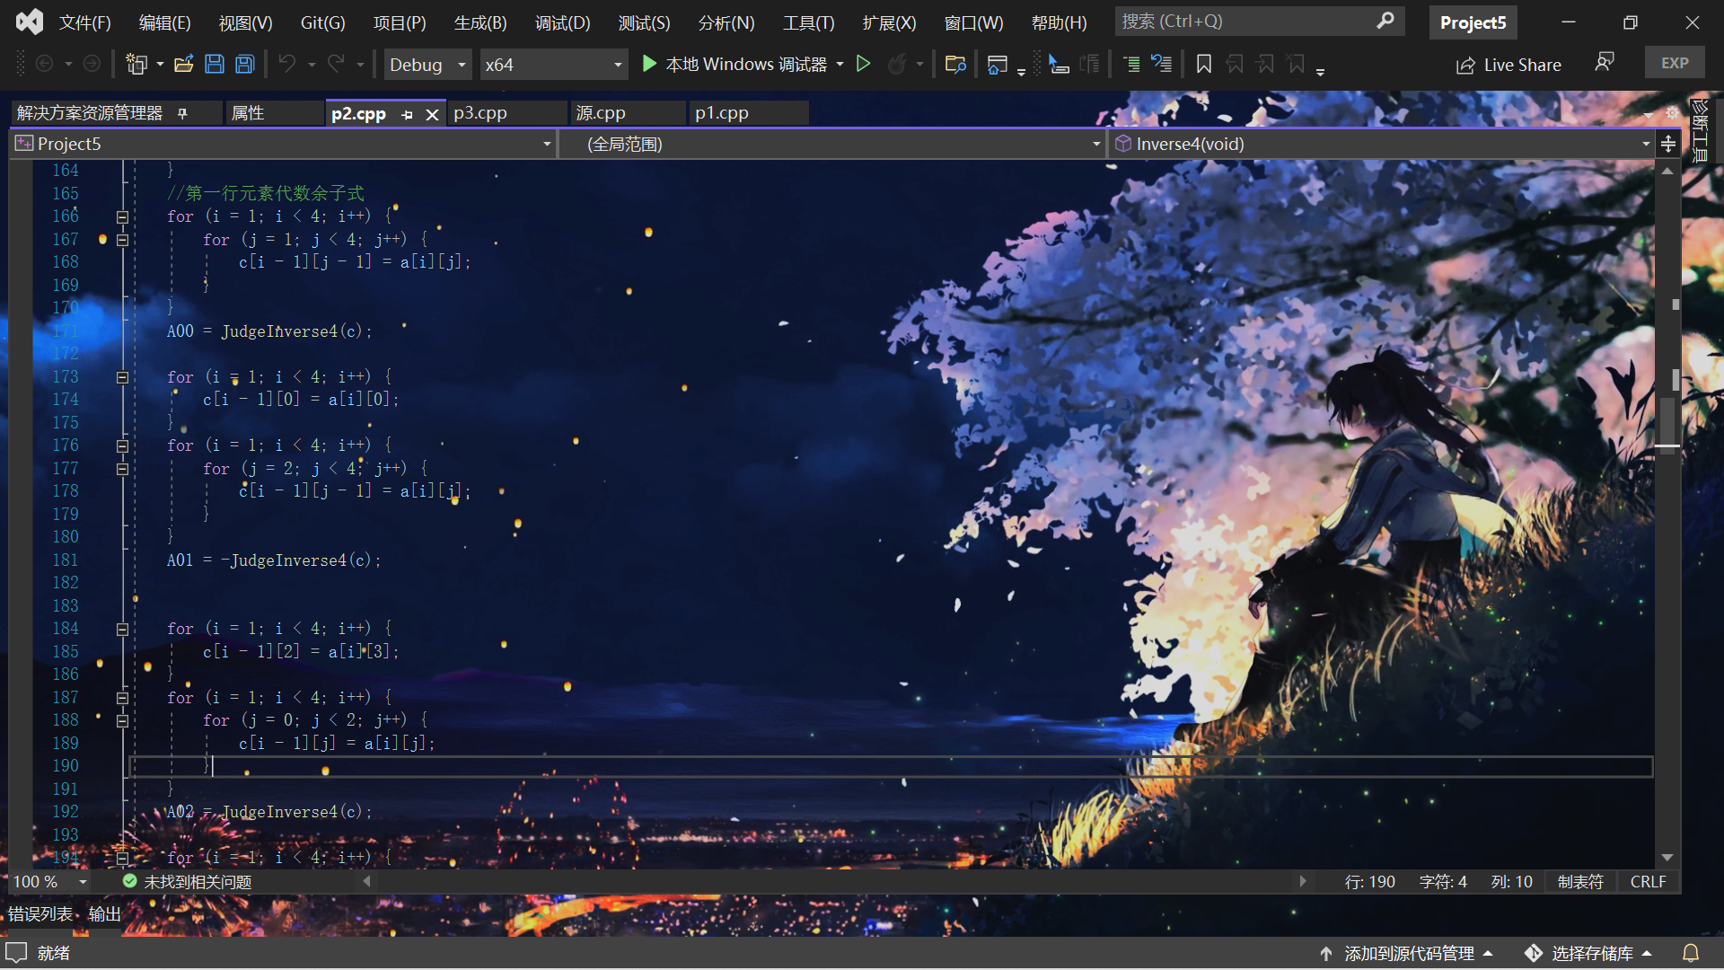Click the Live Share button

pyautogui.click(x=1508, y=65)
